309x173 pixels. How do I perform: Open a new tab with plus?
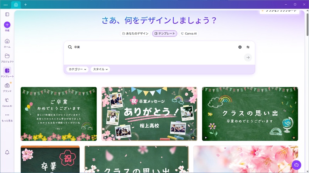tap(25, 5)
